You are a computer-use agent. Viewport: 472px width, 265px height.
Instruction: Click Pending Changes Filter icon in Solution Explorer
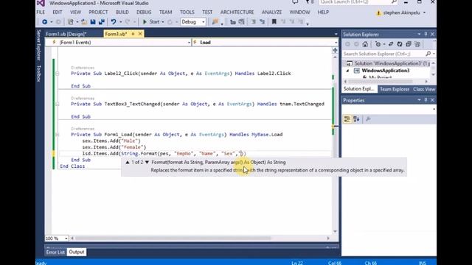click(378, 44)
